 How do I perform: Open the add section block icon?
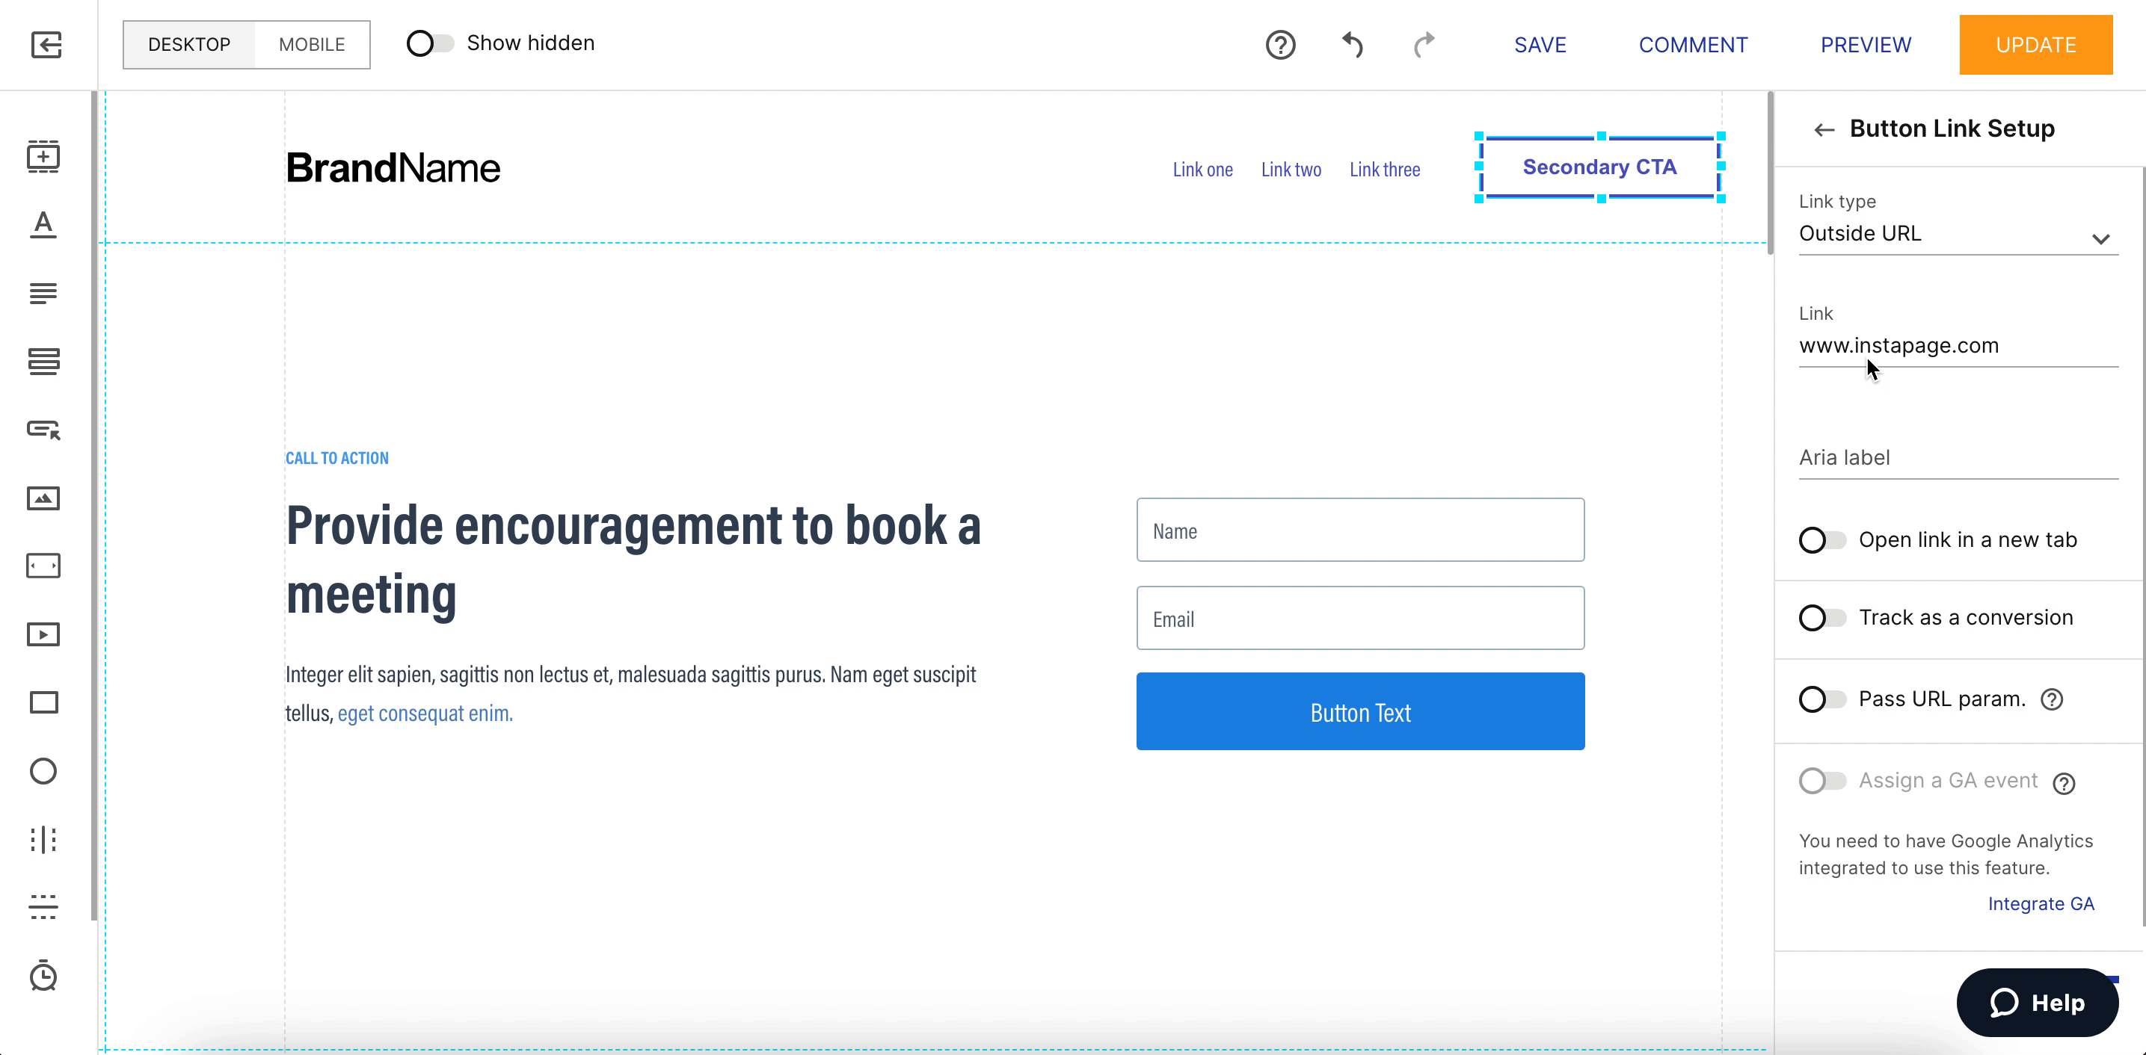click(x=43, y=155)
